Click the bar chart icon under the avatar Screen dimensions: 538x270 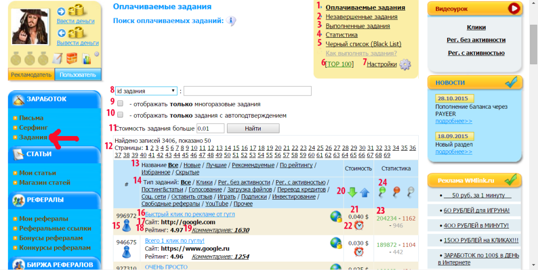click(x=87, y=59)
